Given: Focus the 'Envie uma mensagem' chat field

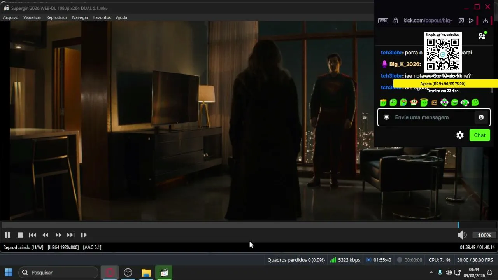Looking at the screenshot, I should point(434,117).
